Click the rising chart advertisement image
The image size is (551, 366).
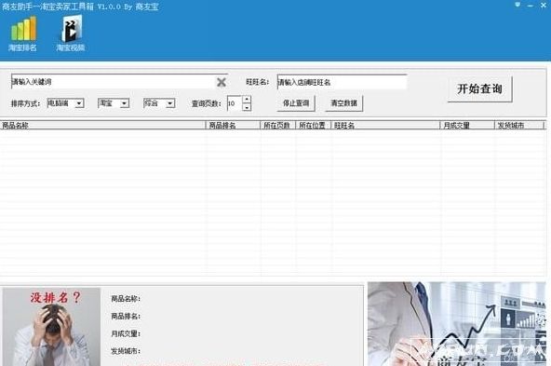click(457, 324)
